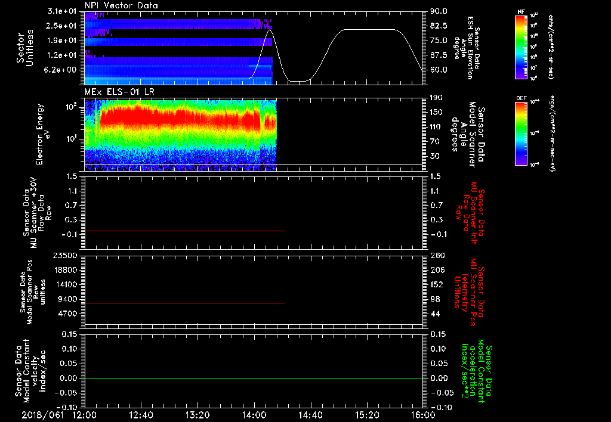Click the red "MU Scanner Init Raw Data" label
611x422 pixels.
pyautogui.click(x=471, y=213)
